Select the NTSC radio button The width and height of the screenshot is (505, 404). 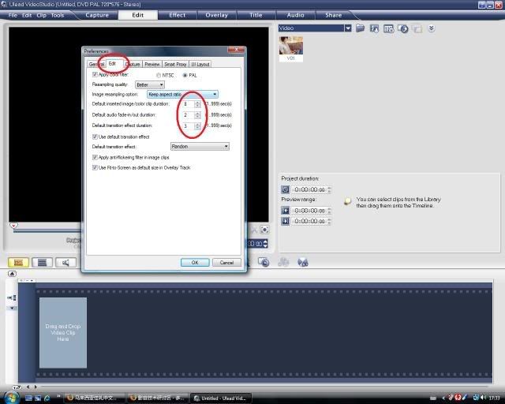pyautogui.click(x=159, y=75)
